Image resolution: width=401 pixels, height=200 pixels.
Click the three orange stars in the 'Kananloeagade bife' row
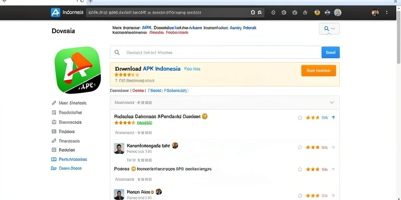(312, 147)
